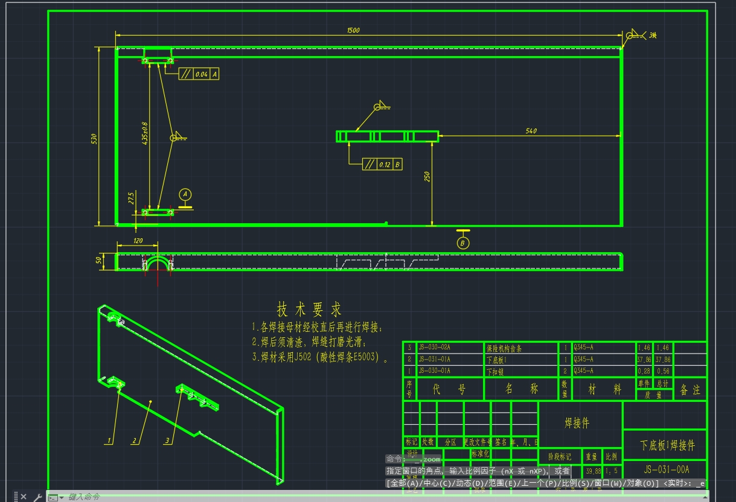Select part code JS-031-01A
This screenshot has height=502, width=736.
coord(434,359)
